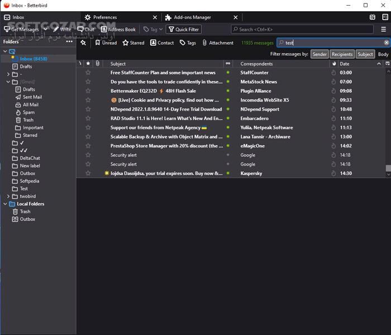Expand the twobird folder
391x335 pixels.
8,197
